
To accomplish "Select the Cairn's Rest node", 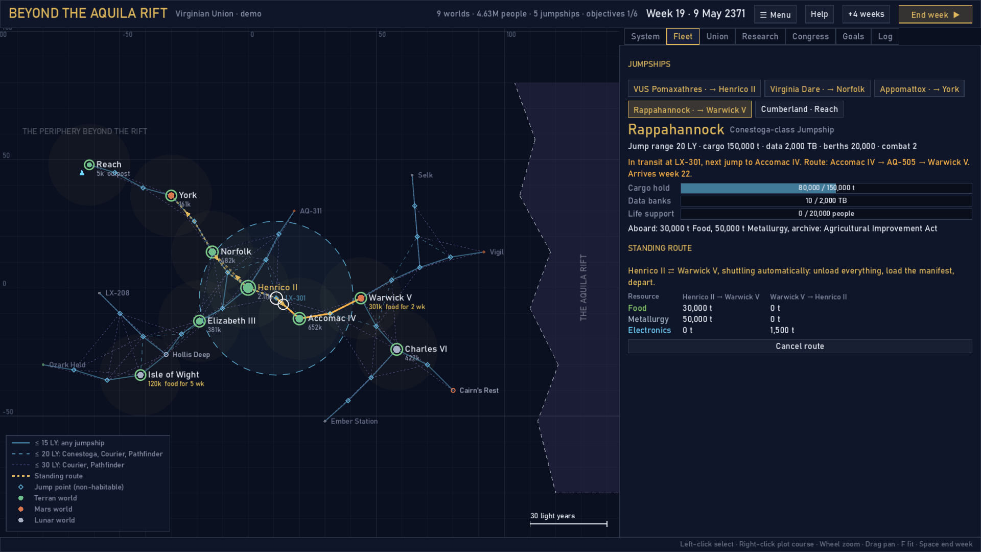I will tap(453, 390).
